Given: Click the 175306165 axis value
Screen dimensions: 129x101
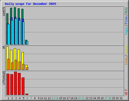Looking at the screenshot, I should [x=4, y=78].
